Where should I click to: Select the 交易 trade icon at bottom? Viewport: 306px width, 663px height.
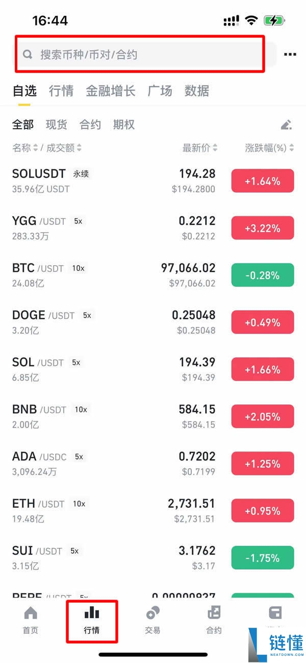pyautogui.click(x=152, y=617)
